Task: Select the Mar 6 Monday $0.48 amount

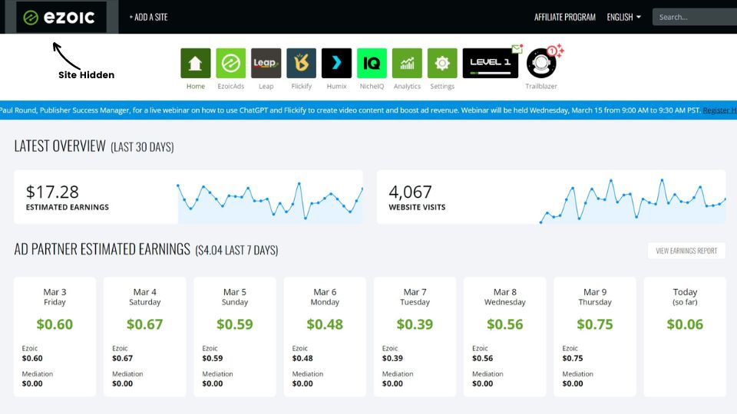Action: [x=325, y=324]
